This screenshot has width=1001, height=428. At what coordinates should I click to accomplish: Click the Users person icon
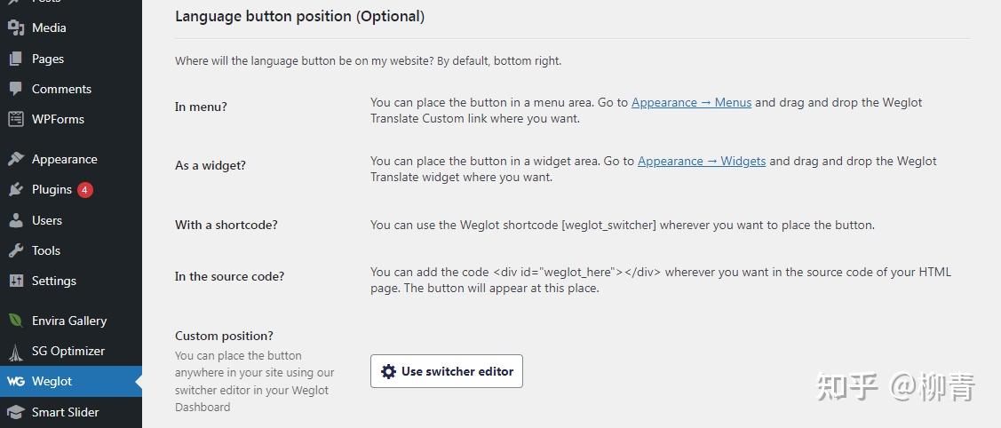coord(16,220)
